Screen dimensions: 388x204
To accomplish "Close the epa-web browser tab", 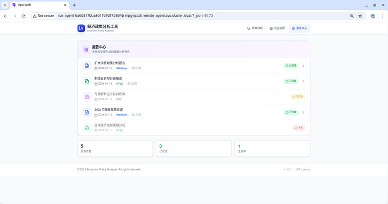I will pyautogui.click(x=65, y=5).
